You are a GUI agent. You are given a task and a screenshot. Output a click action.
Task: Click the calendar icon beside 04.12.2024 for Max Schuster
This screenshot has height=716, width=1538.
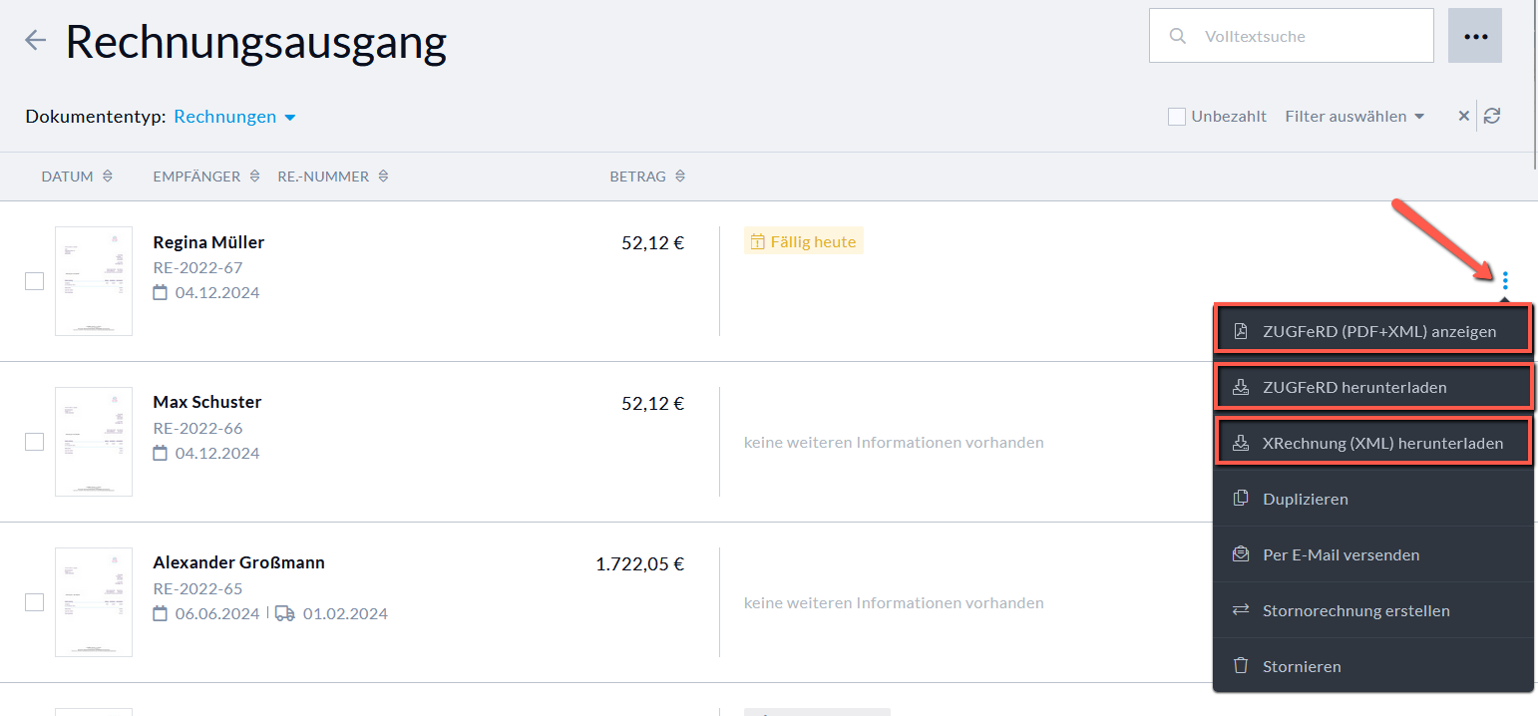(160, 453)
